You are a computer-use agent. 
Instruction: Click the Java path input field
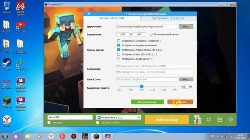[147, 79]
